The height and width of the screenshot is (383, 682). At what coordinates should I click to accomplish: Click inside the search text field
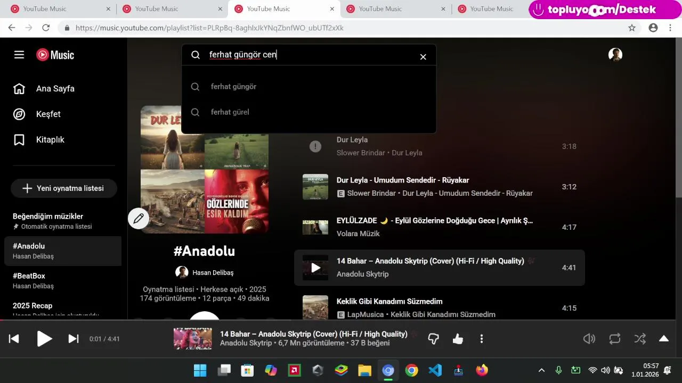pos(309,55)
